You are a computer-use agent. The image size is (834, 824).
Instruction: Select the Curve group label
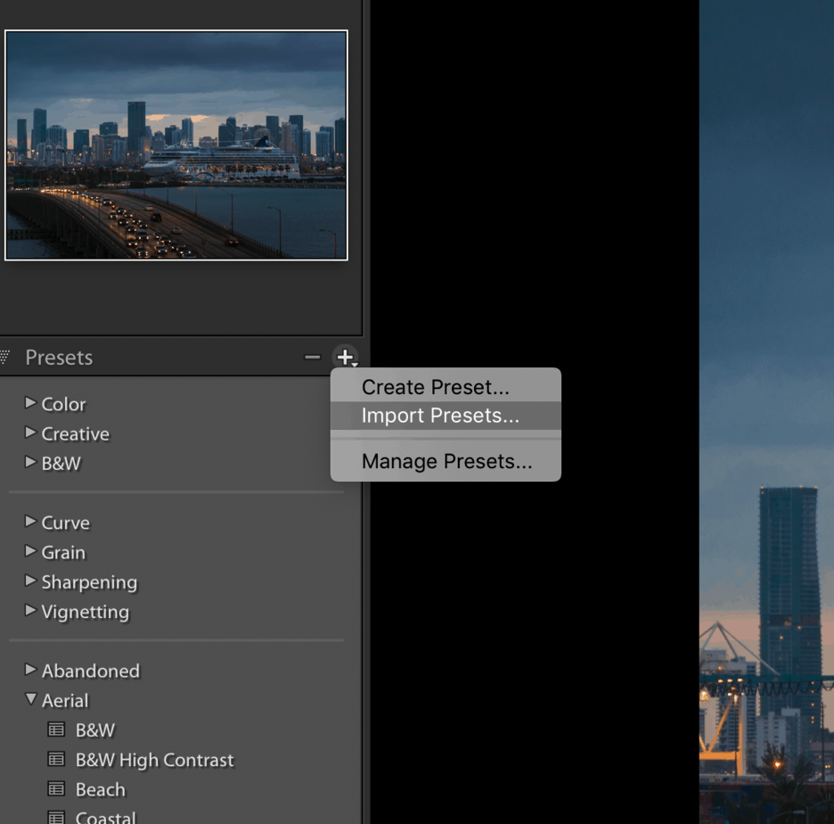click(x=65, y=523)
